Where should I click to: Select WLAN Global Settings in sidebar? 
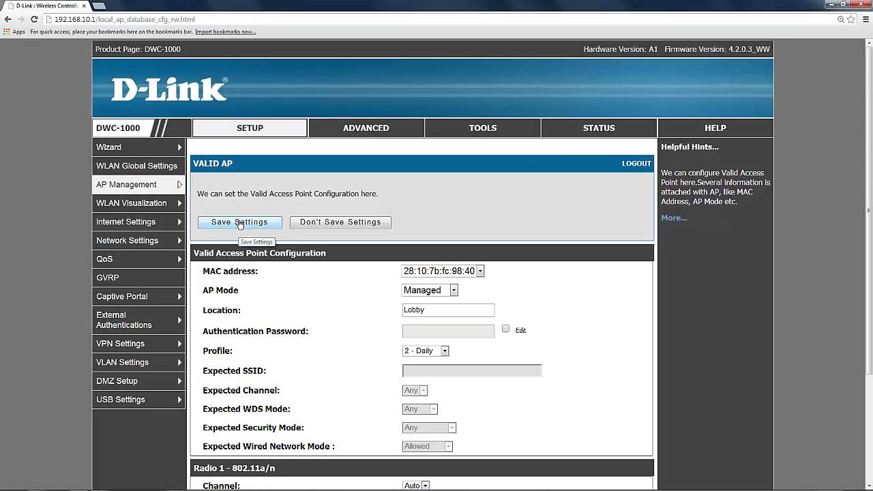138,166
